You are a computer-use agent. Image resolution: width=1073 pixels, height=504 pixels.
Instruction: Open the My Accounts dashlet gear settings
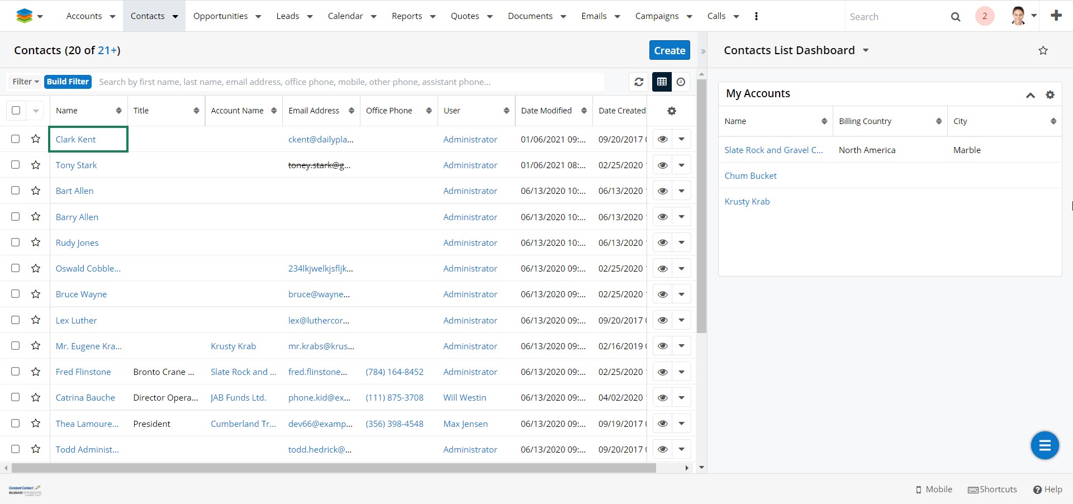[x=1050, y=94]
